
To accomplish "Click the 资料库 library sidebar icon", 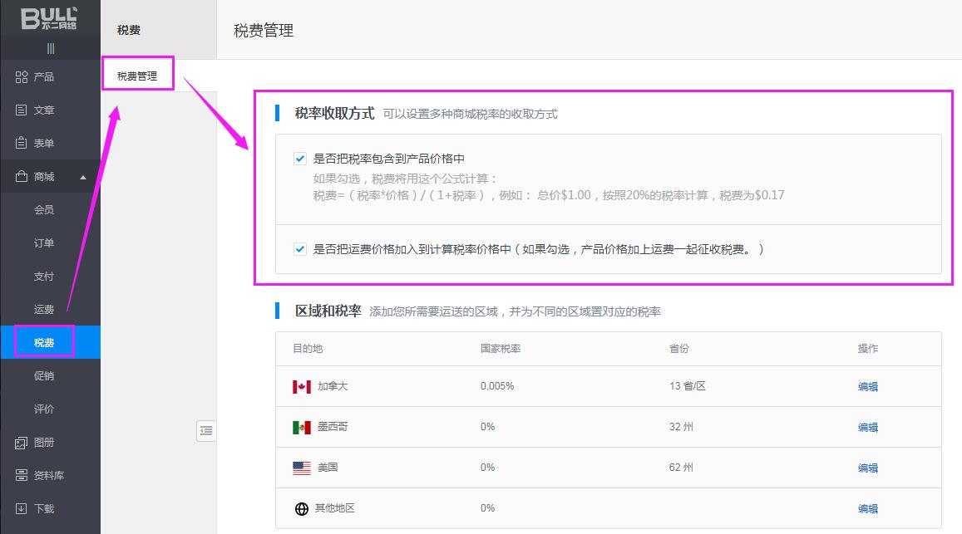I will 22,475.
